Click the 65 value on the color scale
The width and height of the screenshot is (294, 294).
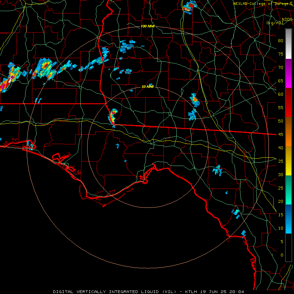point(281,81)
